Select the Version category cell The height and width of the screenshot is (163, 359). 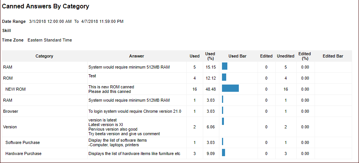pyautogui.click(x=10, y=127)
